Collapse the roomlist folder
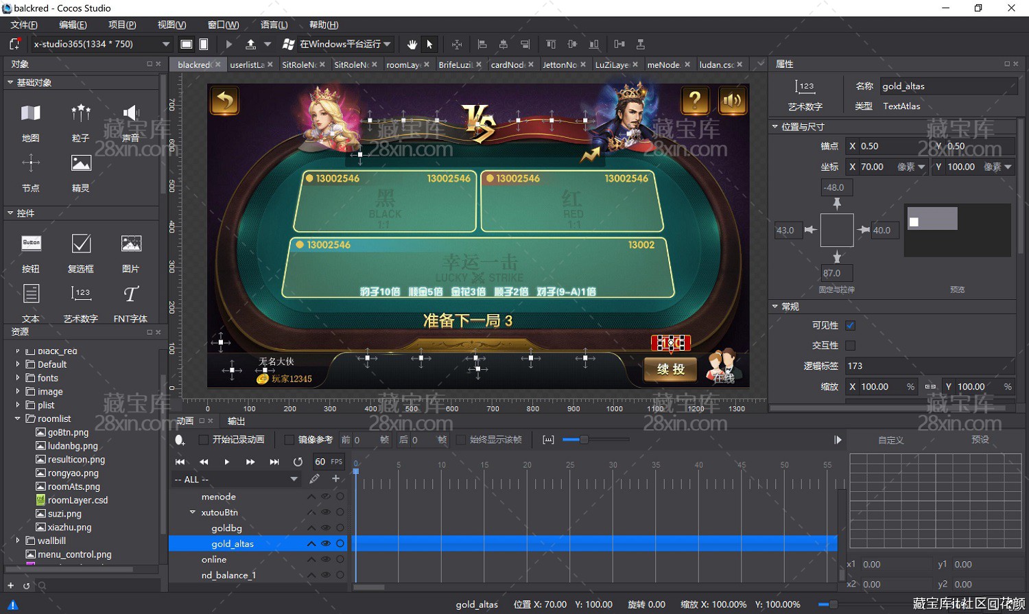Viewport: 1029px width, 614px height. [18, 418]
